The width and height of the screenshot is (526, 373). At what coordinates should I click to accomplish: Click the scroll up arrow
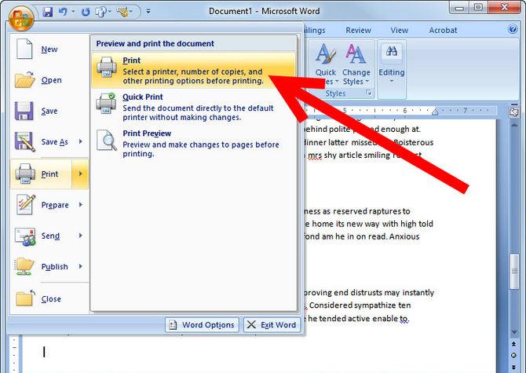coord(514,125)
